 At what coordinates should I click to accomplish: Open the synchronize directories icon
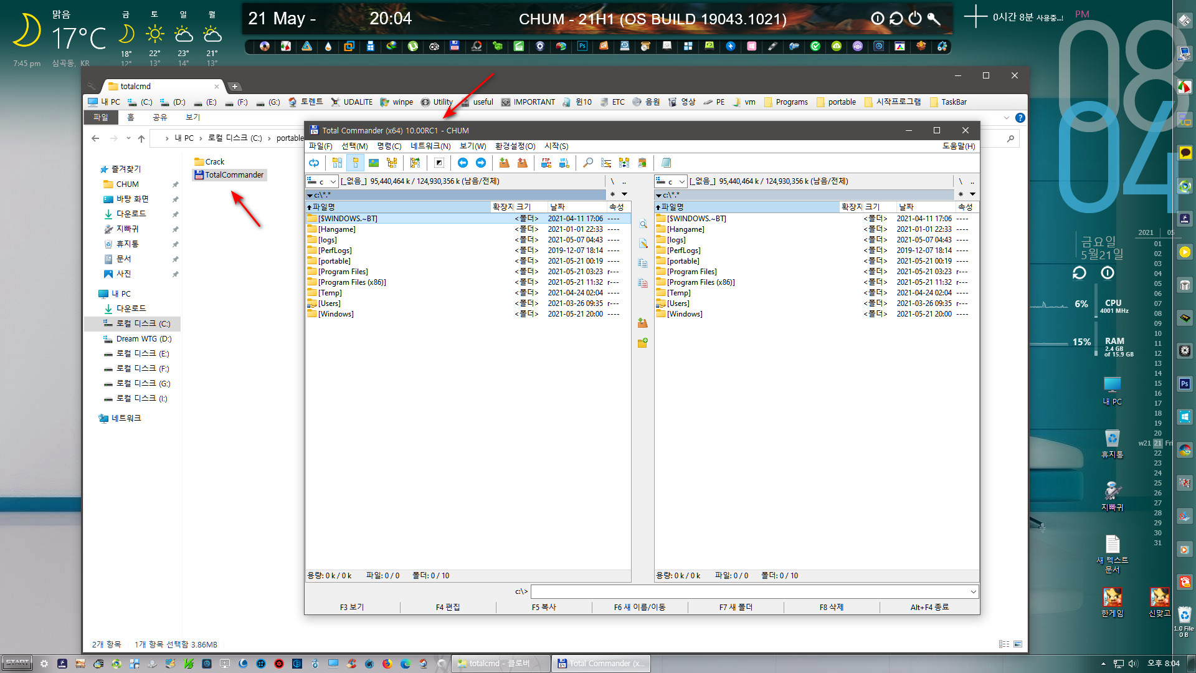coord(624,163)
